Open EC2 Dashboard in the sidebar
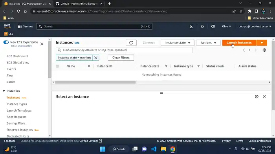Image resolution: width=275 pixels, height=154 pixels. (17, 56)
